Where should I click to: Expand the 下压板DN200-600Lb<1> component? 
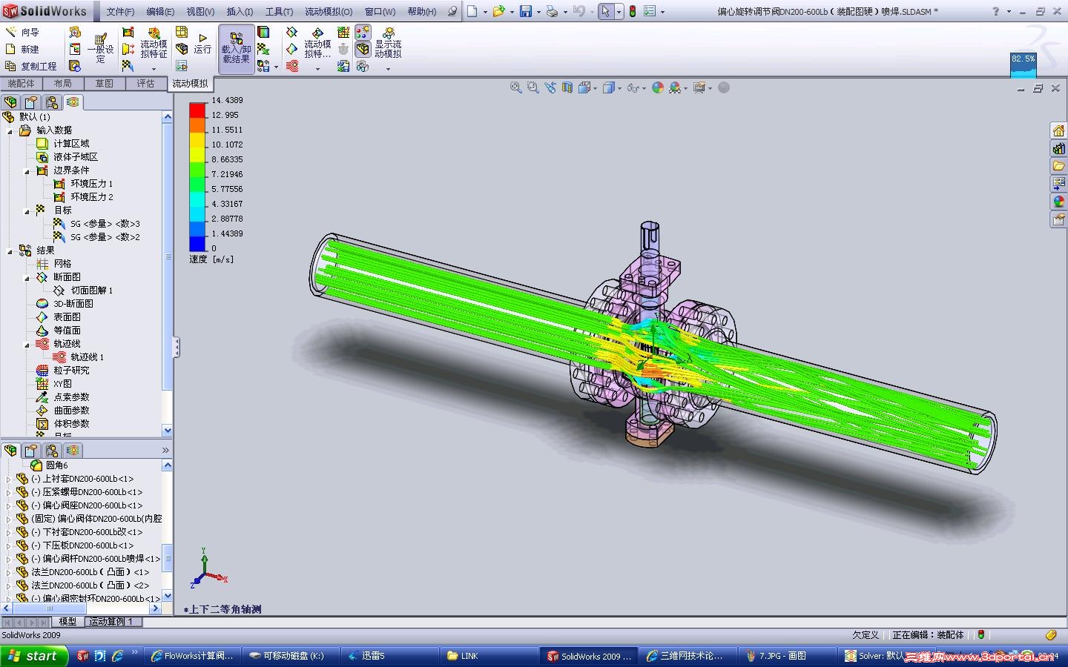pyautogui.click(x=8, y=545)
